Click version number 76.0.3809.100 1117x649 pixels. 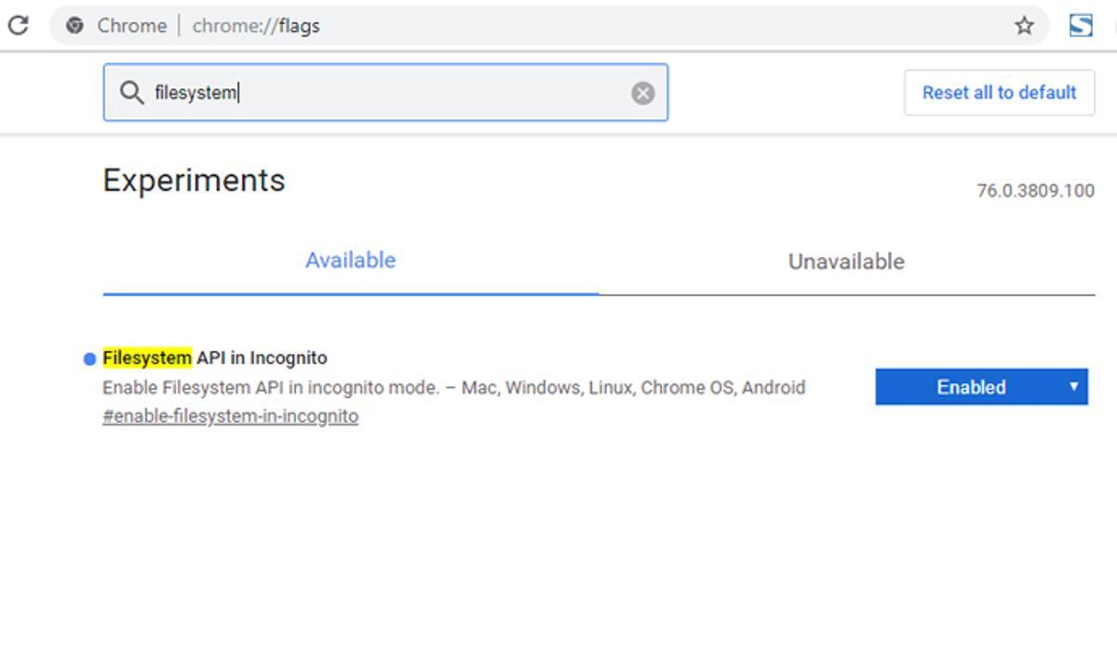(1035, 191)
